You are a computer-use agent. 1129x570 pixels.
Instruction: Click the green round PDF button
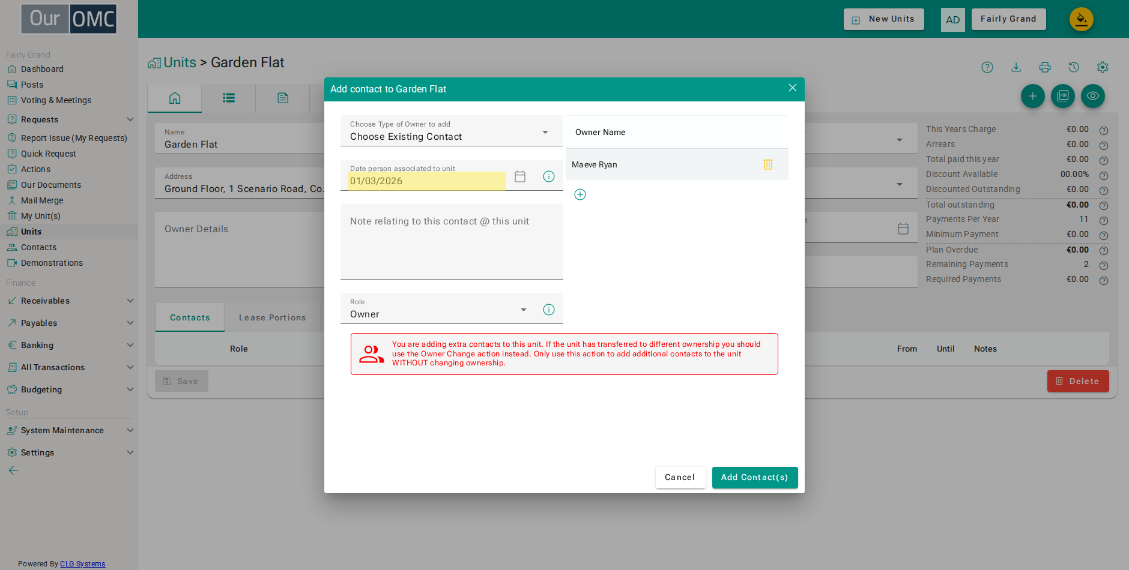click(x=1063, y=96)
